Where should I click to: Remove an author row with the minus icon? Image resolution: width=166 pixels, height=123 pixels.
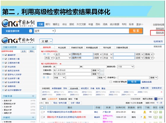48,77
